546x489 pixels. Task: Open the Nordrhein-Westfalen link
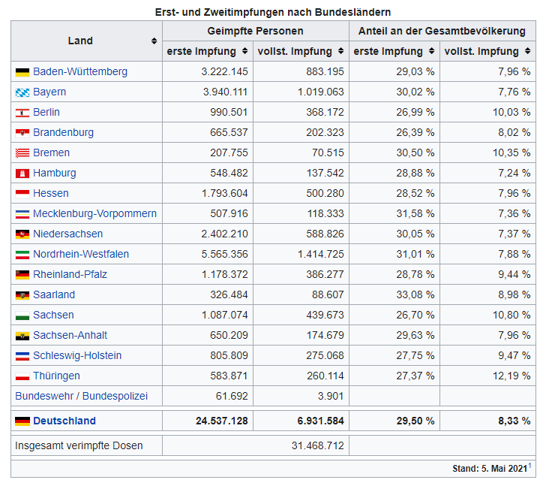pyautogui.click(x=81, y=255)
